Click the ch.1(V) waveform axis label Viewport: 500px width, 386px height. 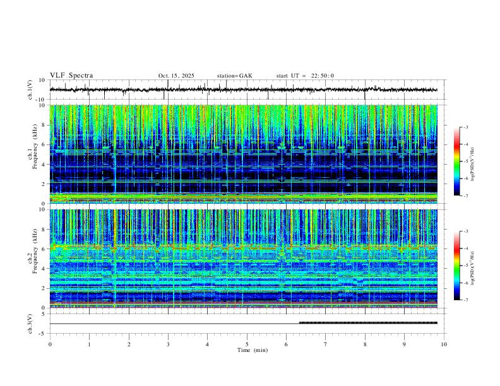30,90
